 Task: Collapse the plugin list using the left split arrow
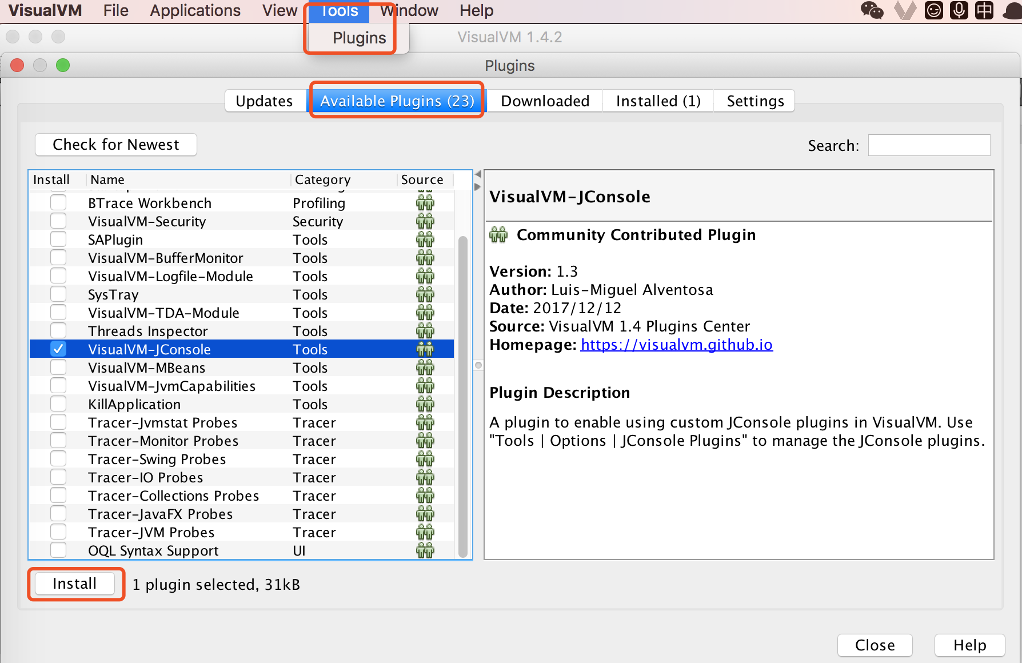point(478,174)
